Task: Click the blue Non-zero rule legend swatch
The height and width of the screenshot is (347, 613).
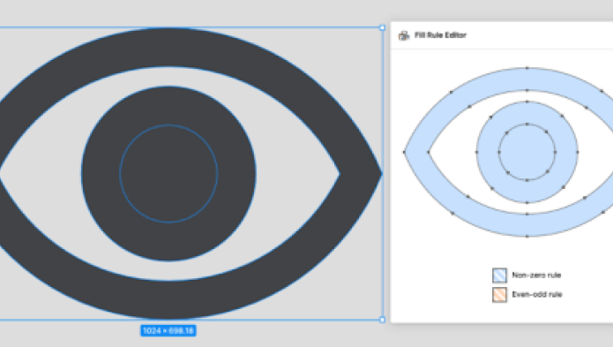Action: tap(499, 275)
